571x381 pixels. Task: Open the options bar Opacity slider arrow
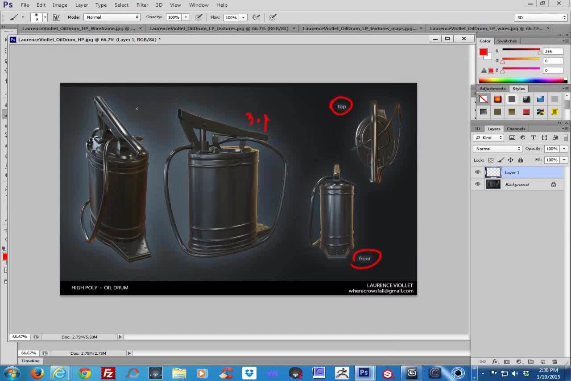click(186, 17)
